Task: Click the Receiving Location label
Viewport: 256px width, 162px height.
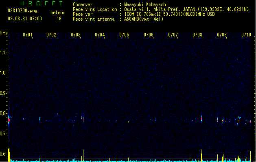Action: click(95, 9)
